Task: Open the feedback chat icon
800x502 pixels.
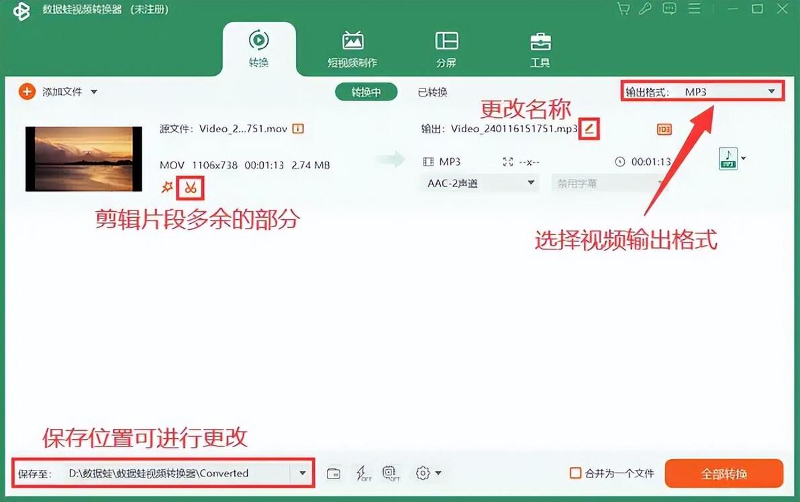Action: coord(669,9)
